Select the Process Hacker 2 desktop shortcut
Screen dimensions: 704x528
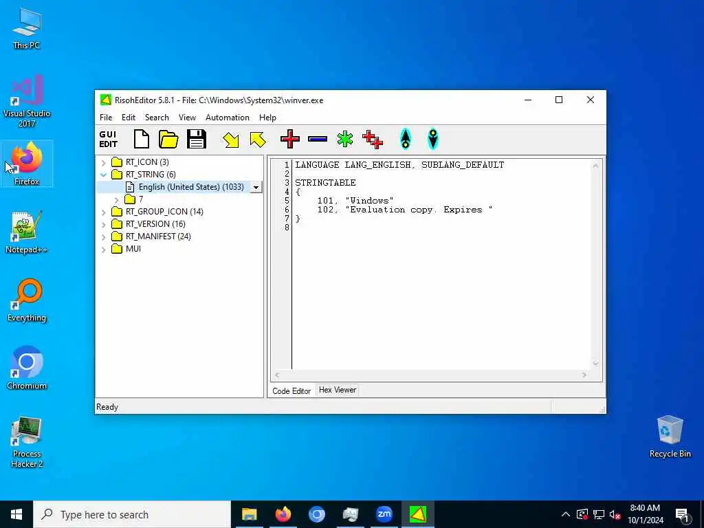click(27, 442)
